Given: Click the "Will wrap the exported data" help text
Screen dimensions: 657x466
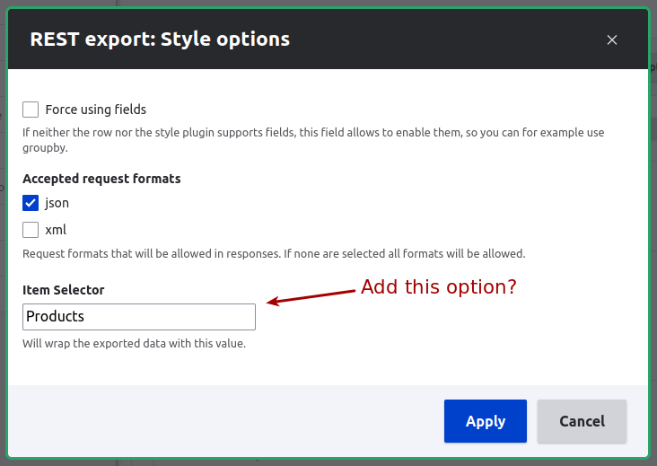Looking at the screenshot, I should 134,343.
